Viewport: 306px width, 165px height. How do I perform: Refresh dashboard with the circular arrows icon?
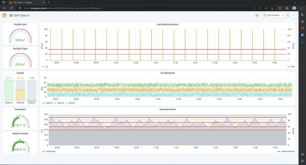pos(288,15)
